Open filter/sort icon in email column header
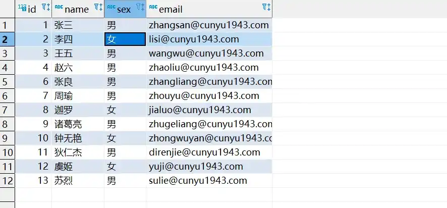The height and width of the screenshot is (208, 447). click(x=266, y=7)
